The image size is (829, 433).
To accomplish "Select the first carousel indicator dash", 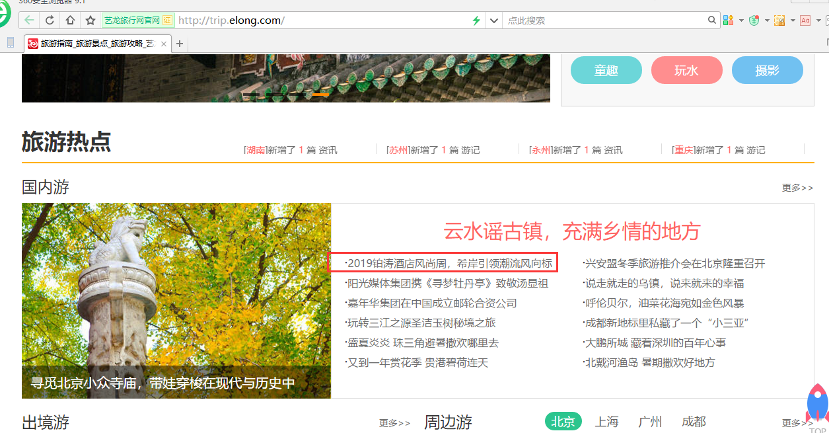I will (x=252, y=95).
